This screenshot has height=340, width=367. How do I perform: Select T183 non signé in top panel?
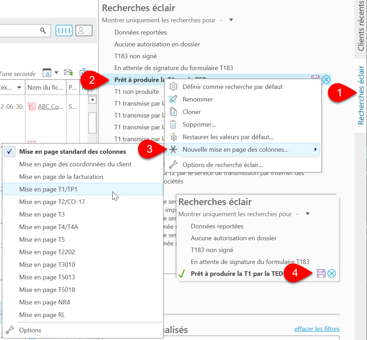(x=135, y=56)
